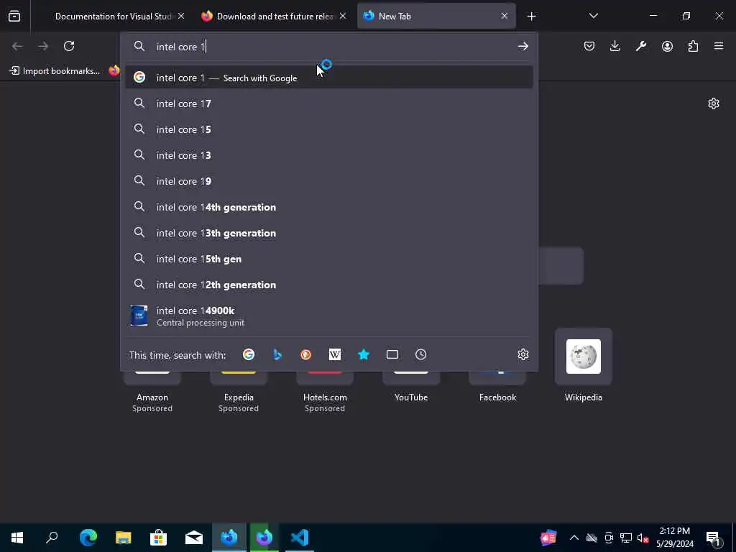Expand the list all tabs chevron
This screenshot has height=552, width=736.
coord(593,17)
